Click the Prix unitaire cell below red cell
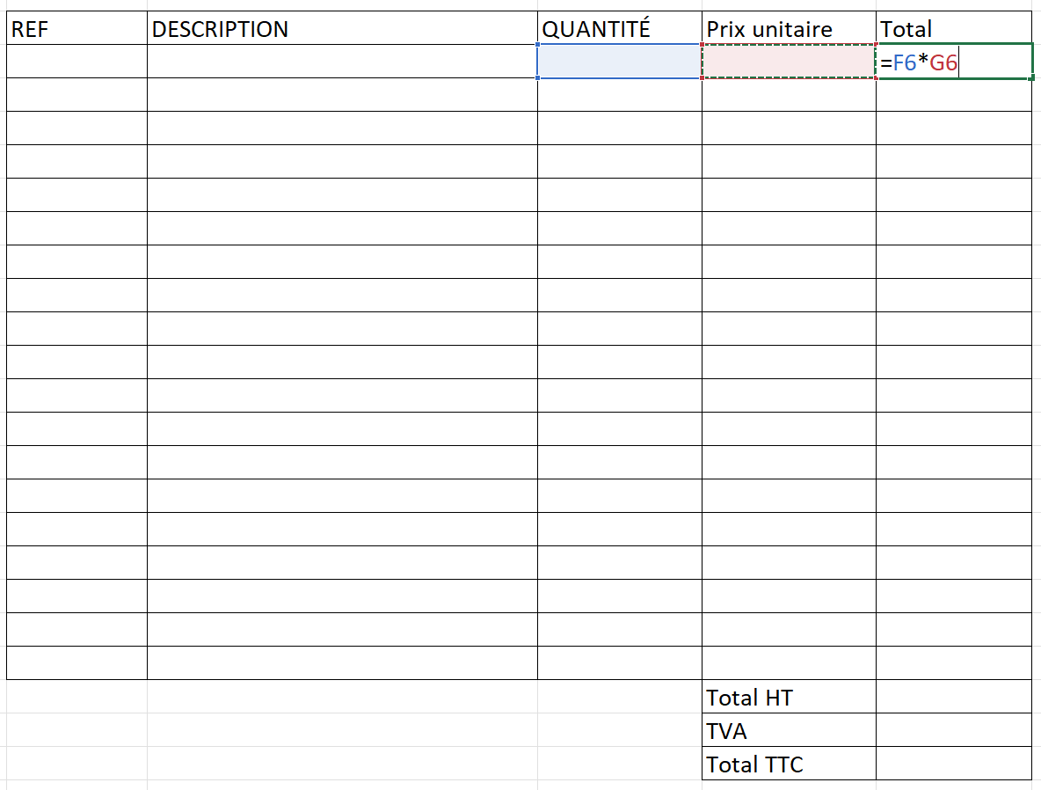The height and width of the screenshot is (790, 1041). click(x=789, y=95)
